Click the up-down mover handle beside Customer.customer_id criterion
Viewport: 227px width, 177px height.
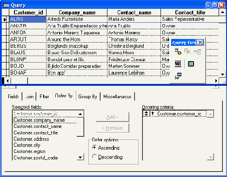click(146, 114)
